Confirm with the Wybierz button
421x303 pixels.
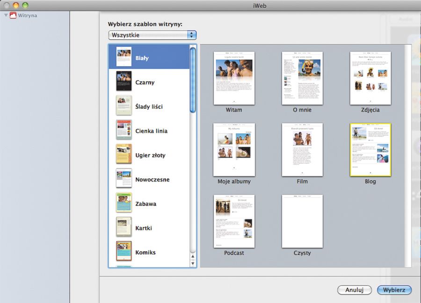394,290
